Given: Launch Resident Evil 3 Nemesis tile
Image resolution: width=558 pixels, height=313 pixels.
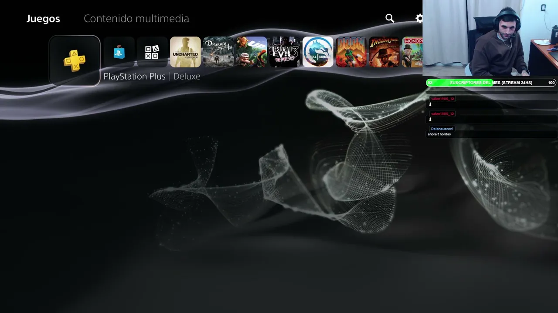Looking at the screenshot, I should [285, 52].
